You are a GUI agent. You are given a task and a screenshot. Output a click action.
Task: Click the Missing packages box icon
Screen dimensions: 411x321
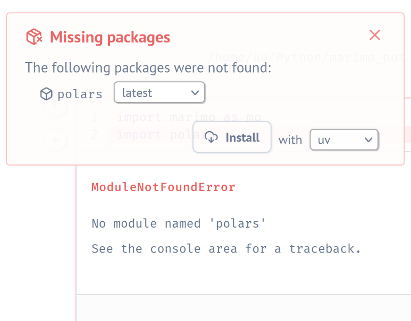[34, 37]
